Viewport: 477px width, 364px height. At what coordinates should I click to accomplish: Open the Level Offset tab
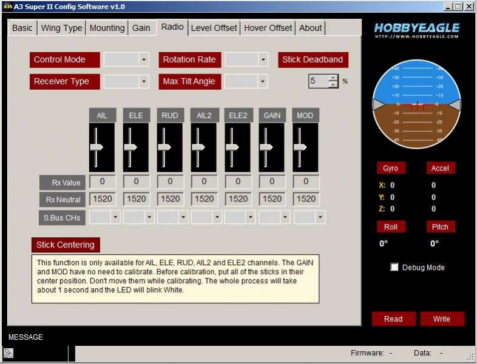point(214,28)
